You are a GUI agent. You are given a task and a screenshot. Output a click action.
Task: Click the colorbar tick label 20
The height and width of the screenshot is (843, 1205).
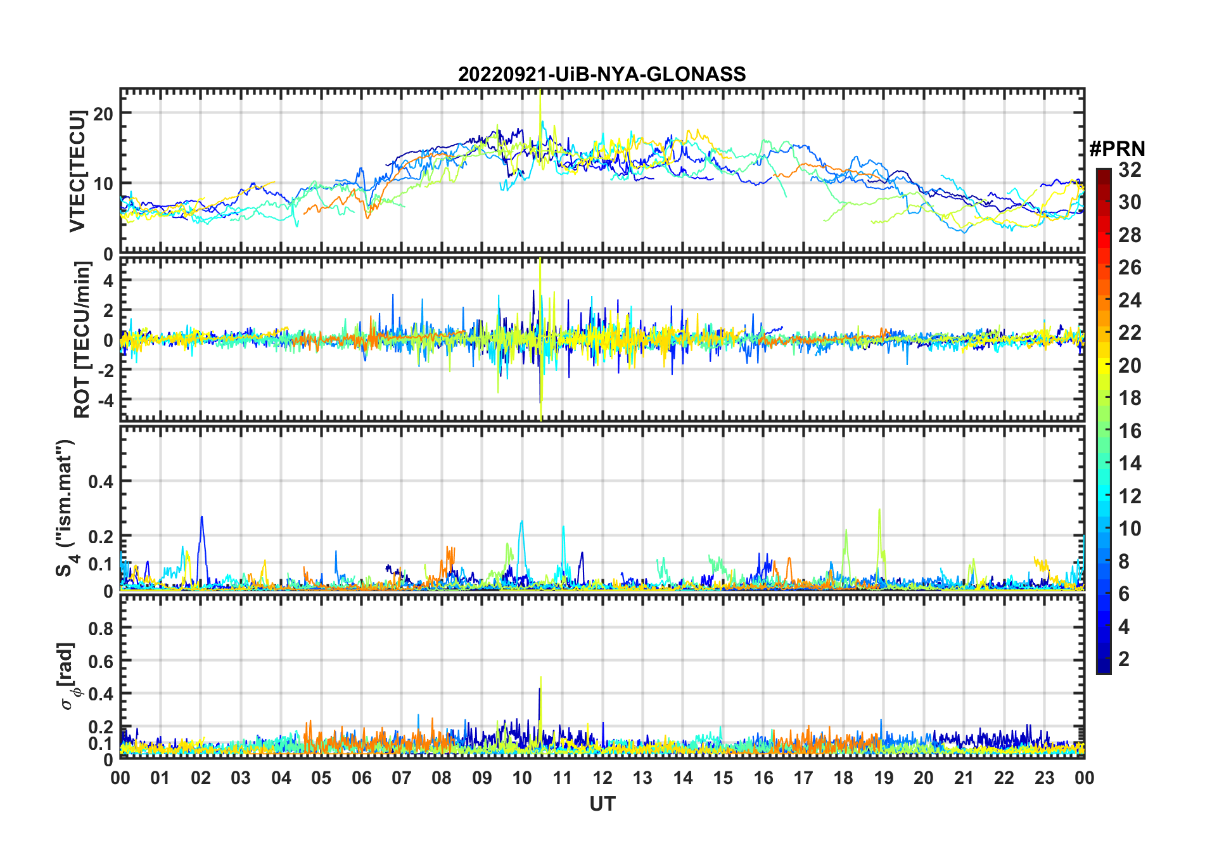(x=1130, y=366)
